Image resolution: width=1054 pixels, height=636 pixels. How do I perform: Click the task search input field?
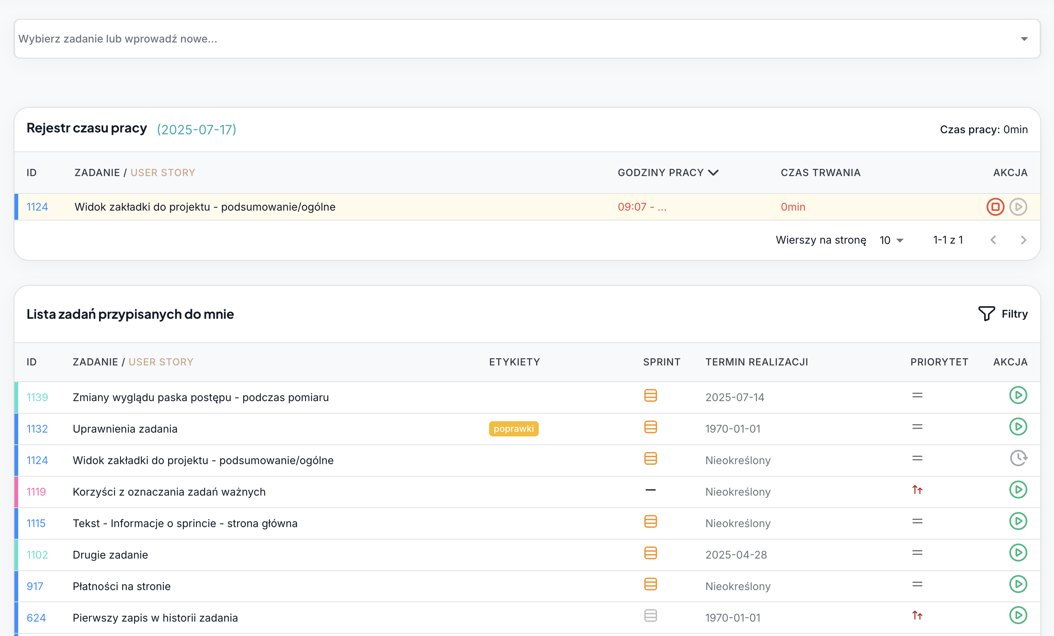tap(527, 39)
